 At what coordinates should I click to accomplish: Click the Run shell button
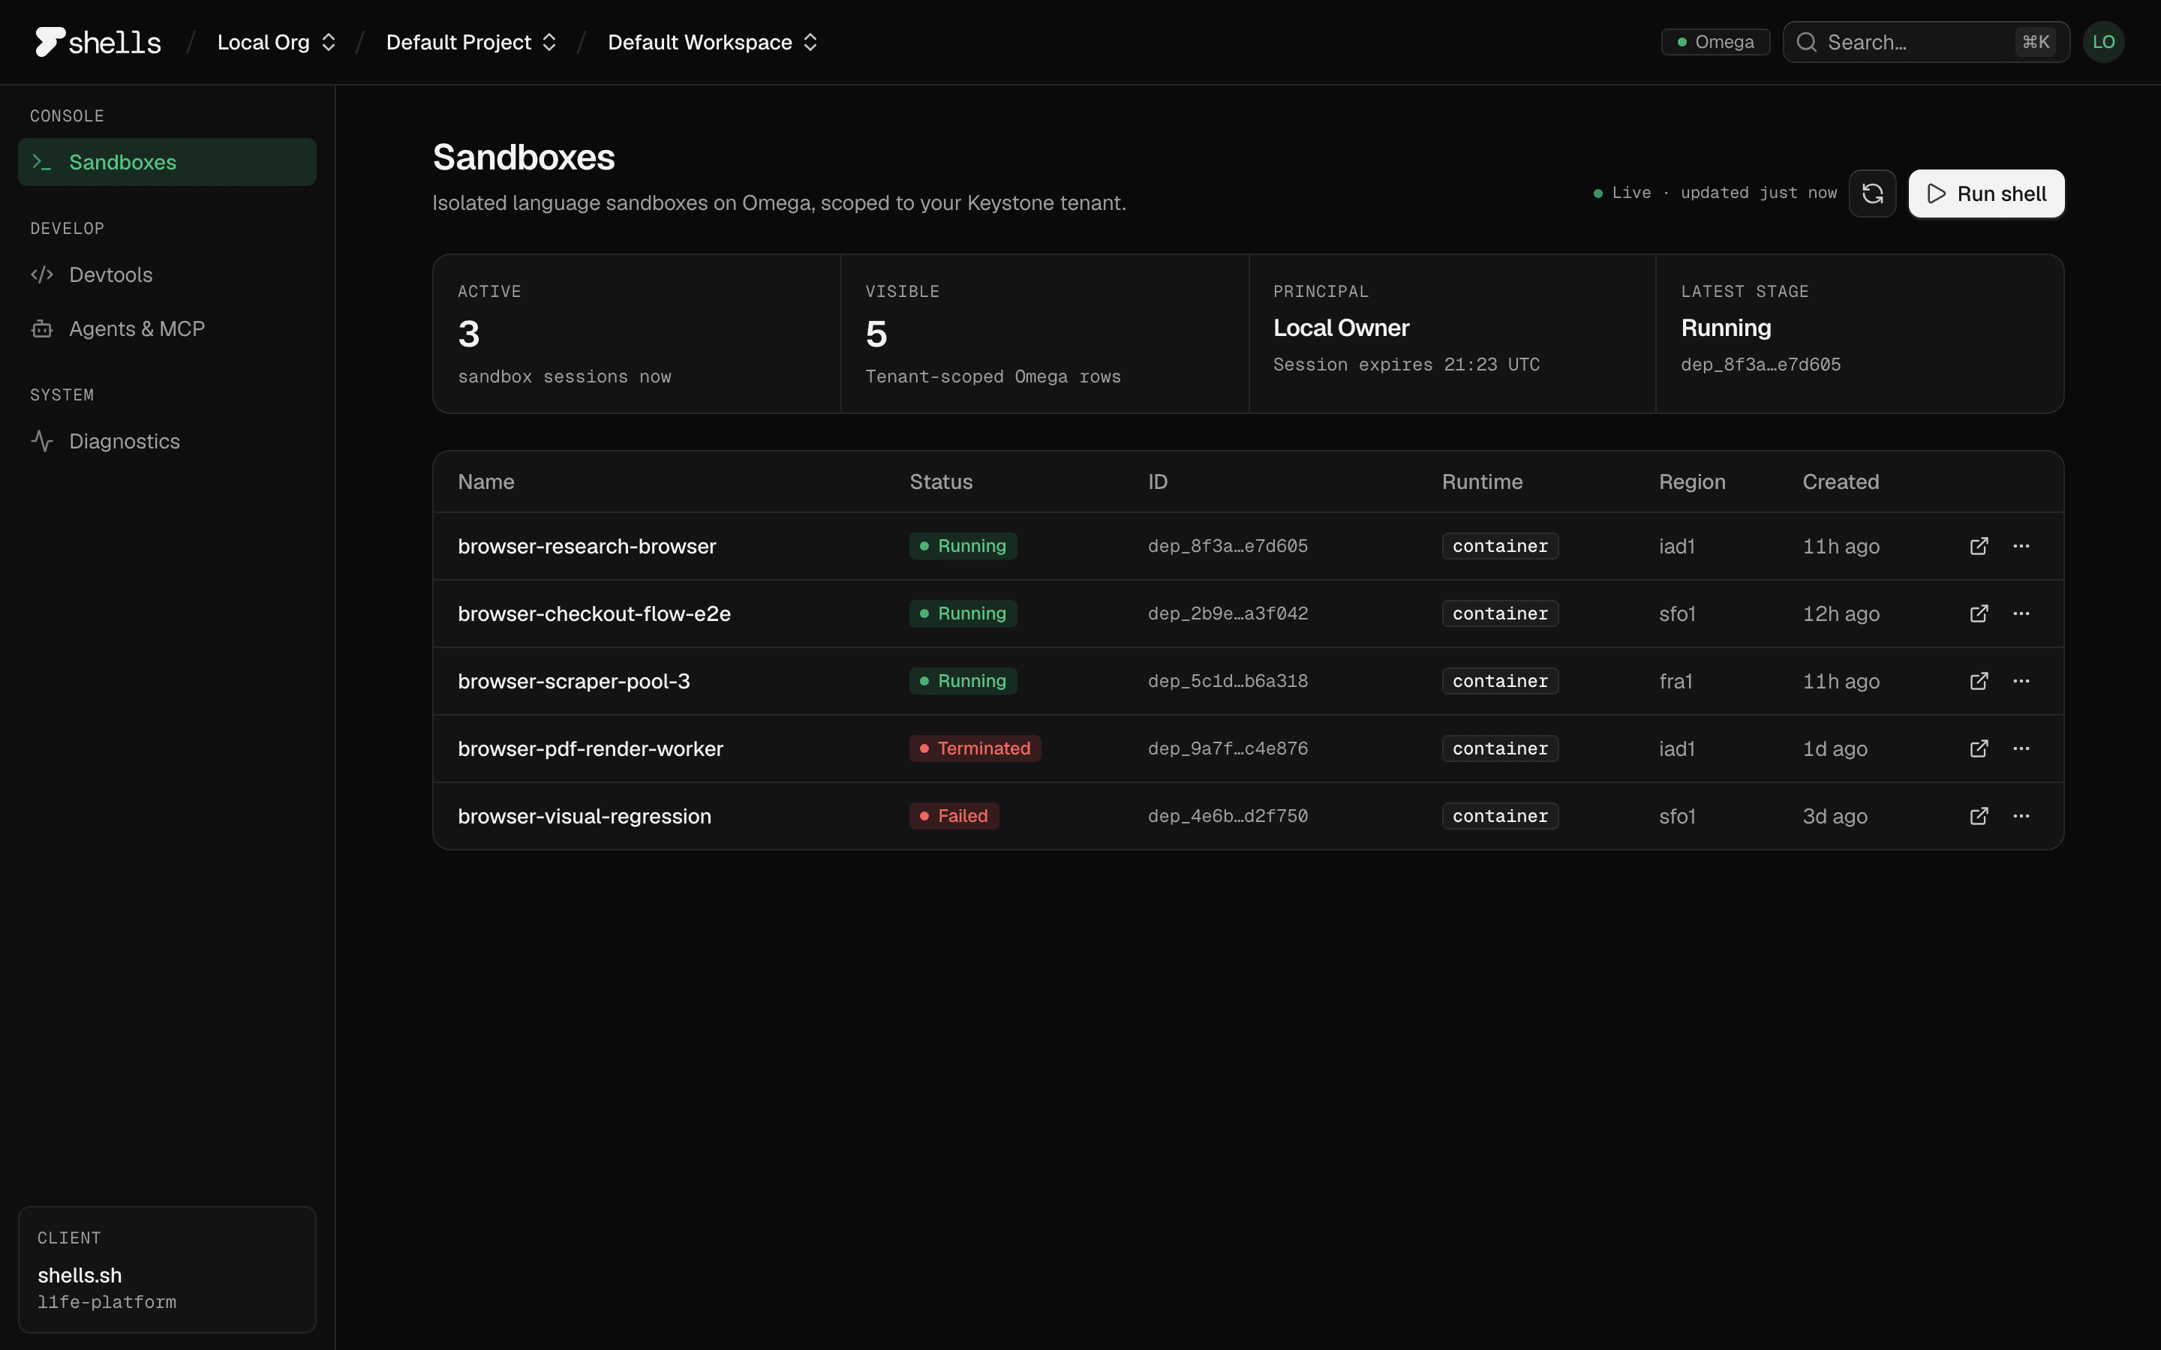point(1986,193)
